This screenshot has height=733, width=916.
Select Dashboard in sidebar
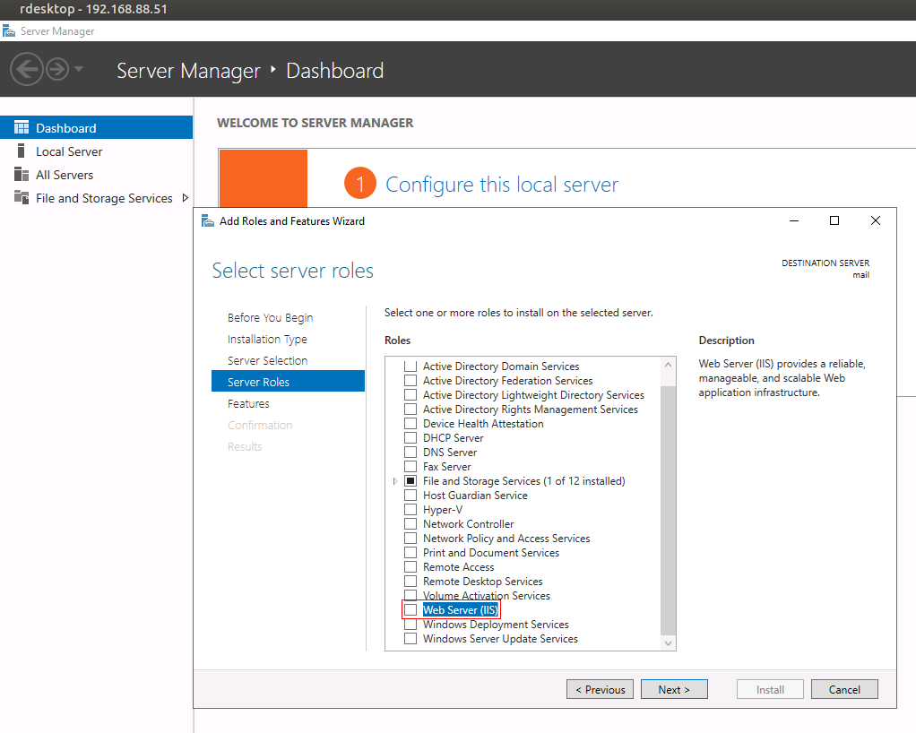coord(97,127)
